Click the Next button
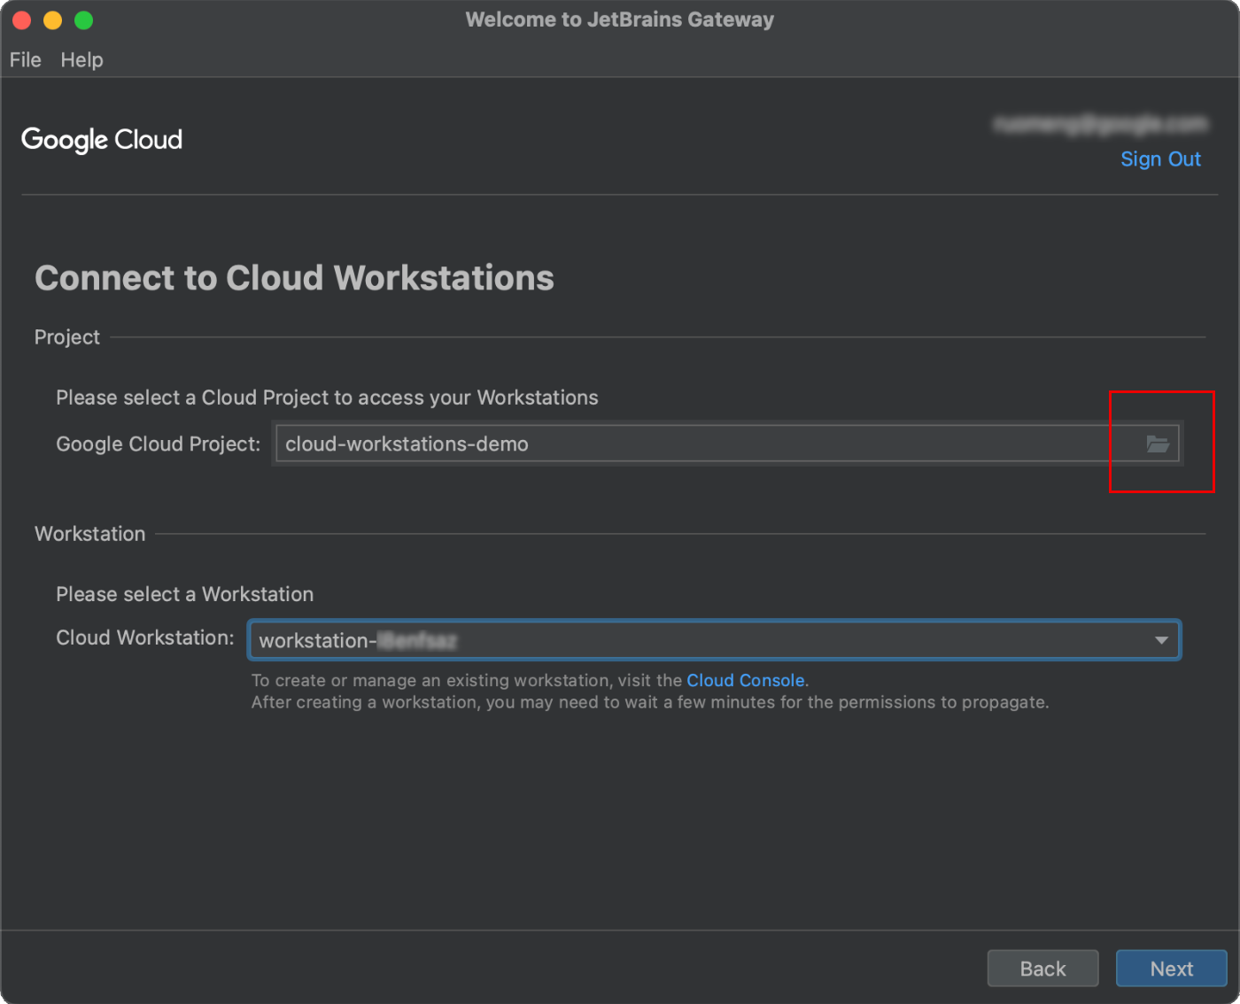The image size is (1240, 1004). 1171,968
